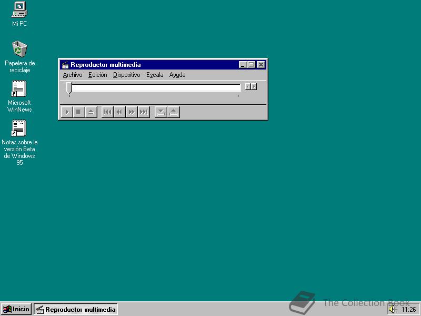Open the Dispositivo menu
This screenshot has height=316, width=421.
(x=126, y=75)
